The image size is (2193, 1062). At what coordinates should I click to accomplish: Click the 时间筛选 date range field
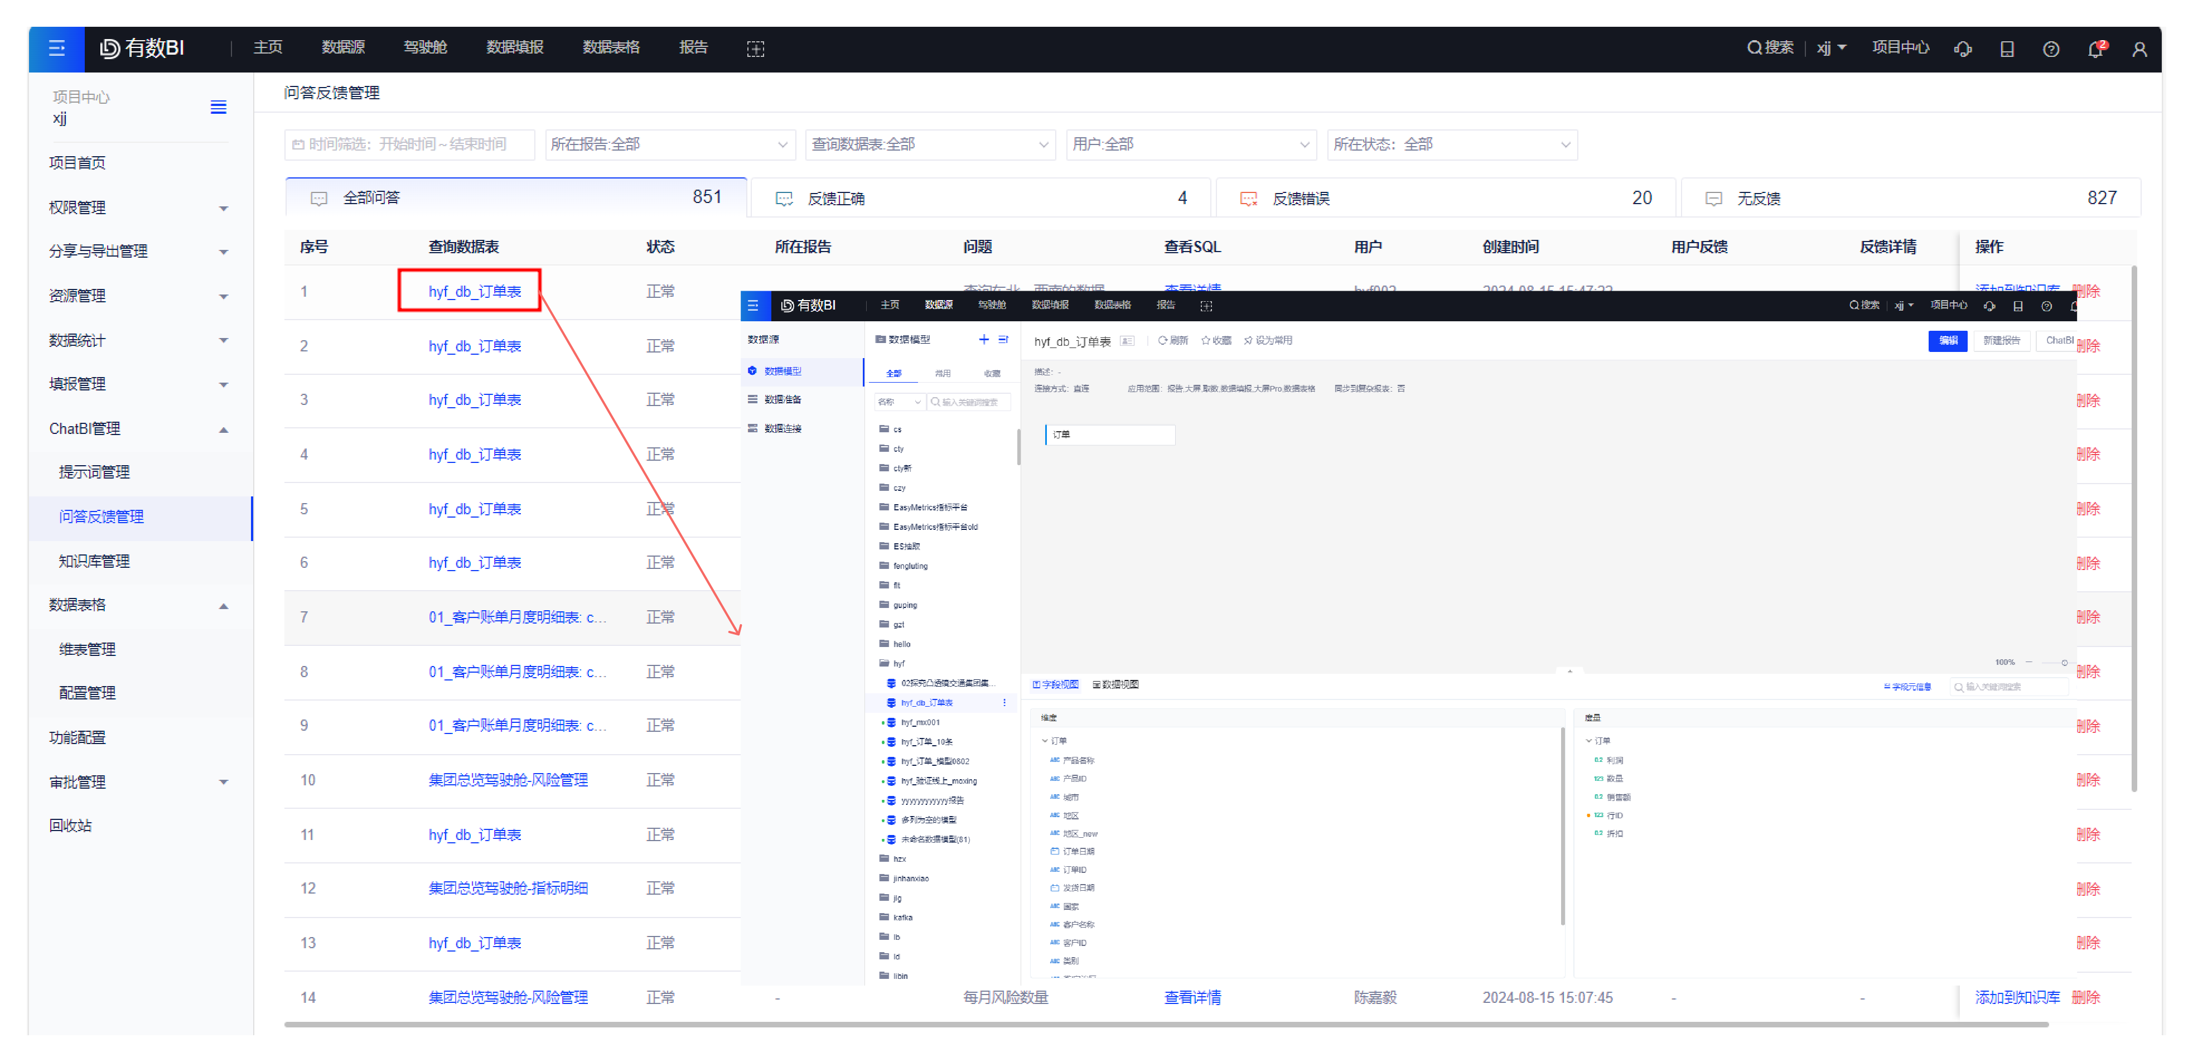[409, 145]
